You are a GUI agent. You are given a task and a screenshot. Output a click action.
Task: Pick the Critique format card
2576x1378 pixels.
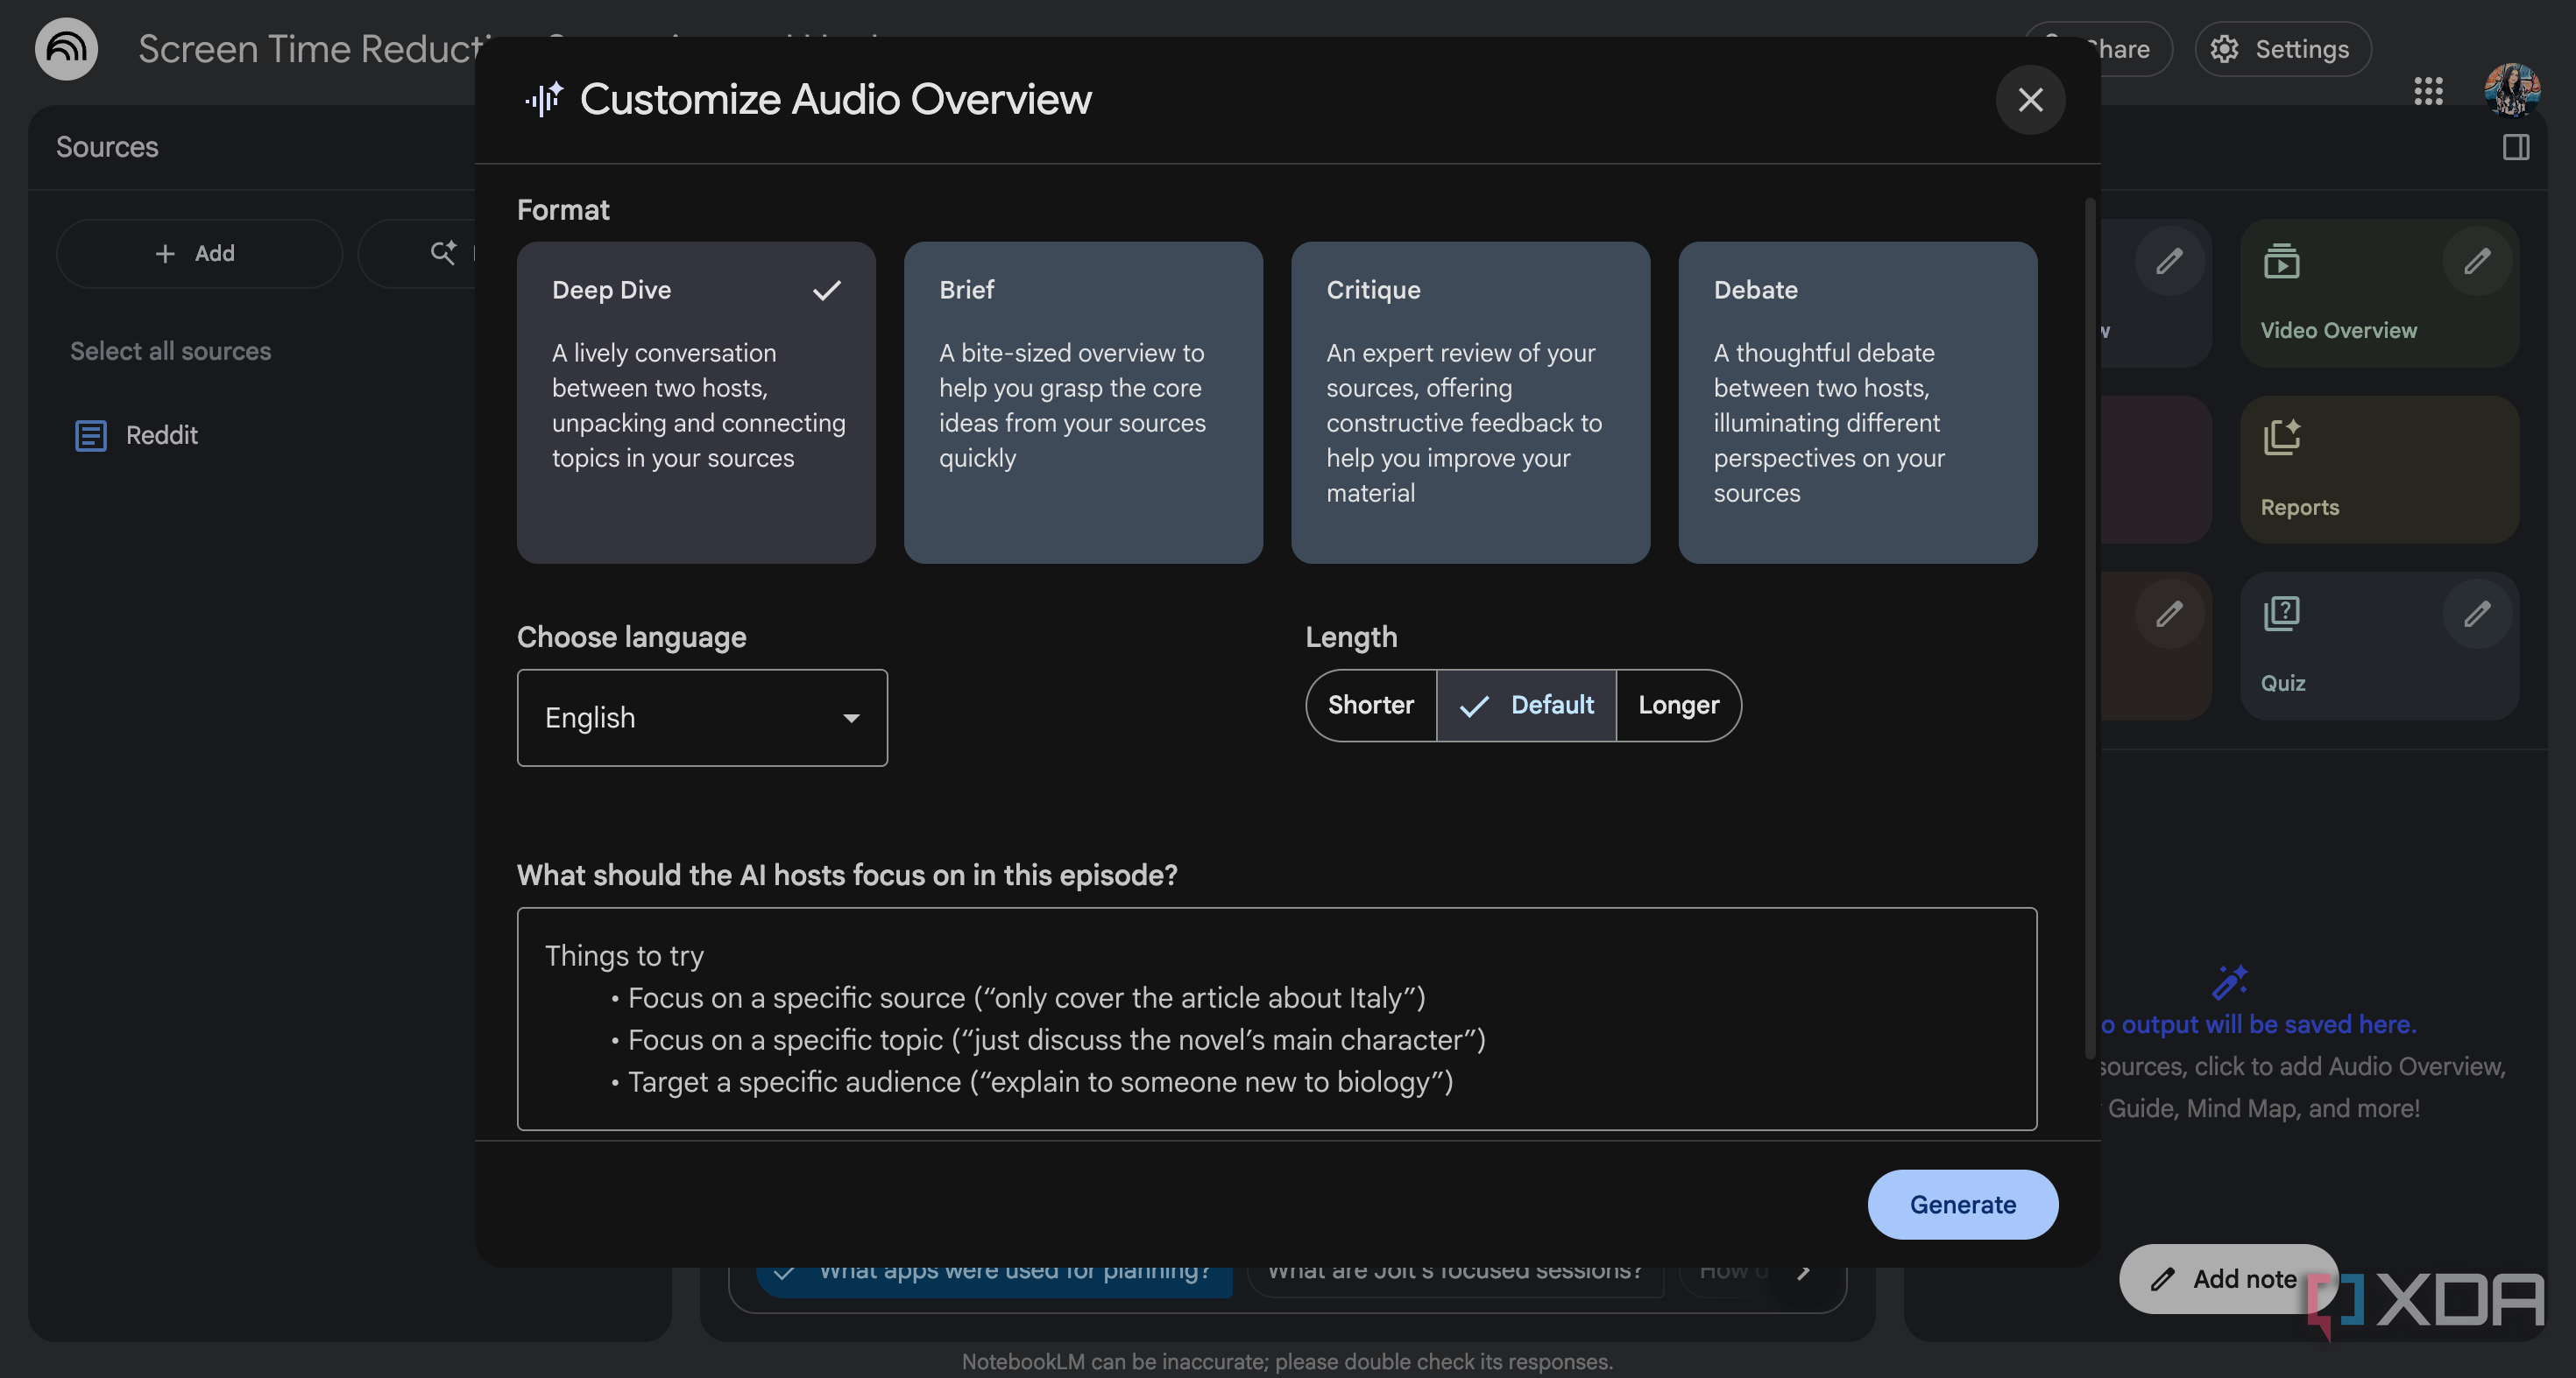(1470, 402)
